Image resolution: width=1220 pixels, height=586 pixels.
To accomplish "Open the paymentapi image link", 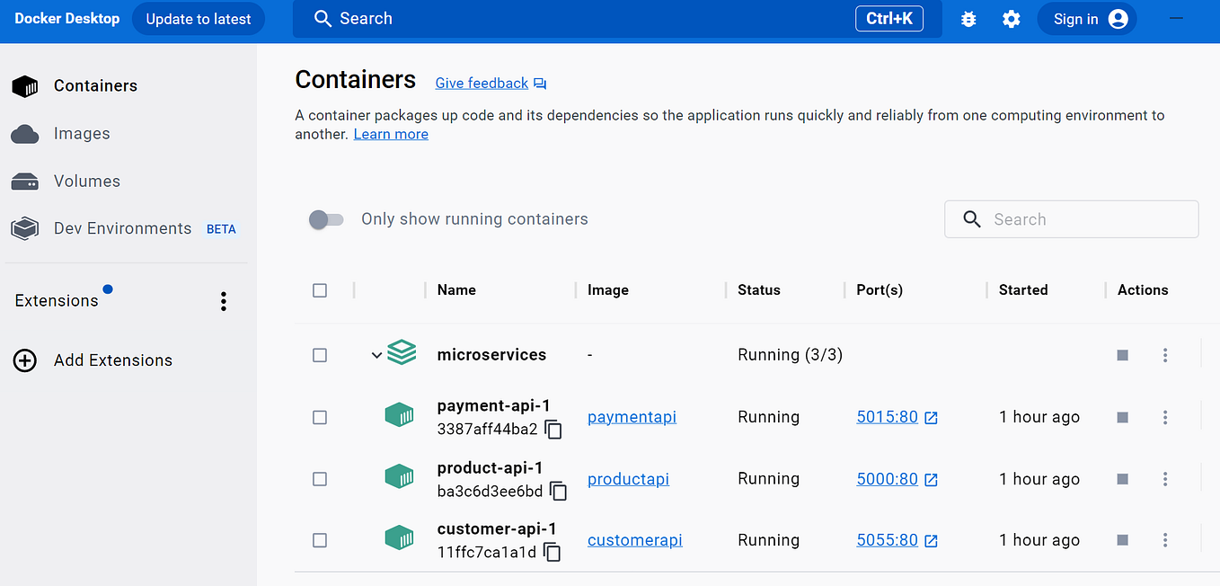I will tap(632, 416).
